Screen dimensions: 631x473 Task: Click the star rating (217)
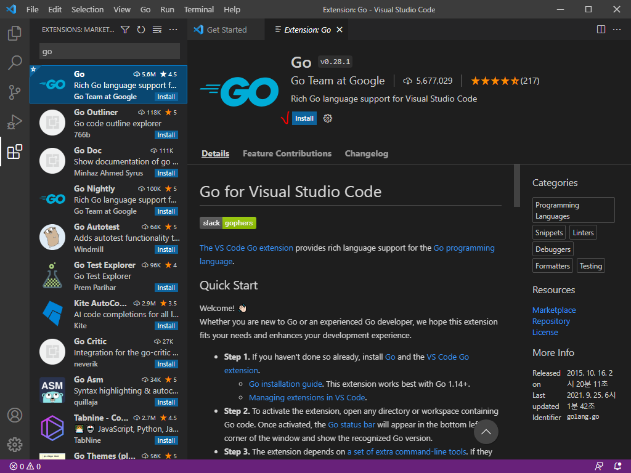[505, 81]
